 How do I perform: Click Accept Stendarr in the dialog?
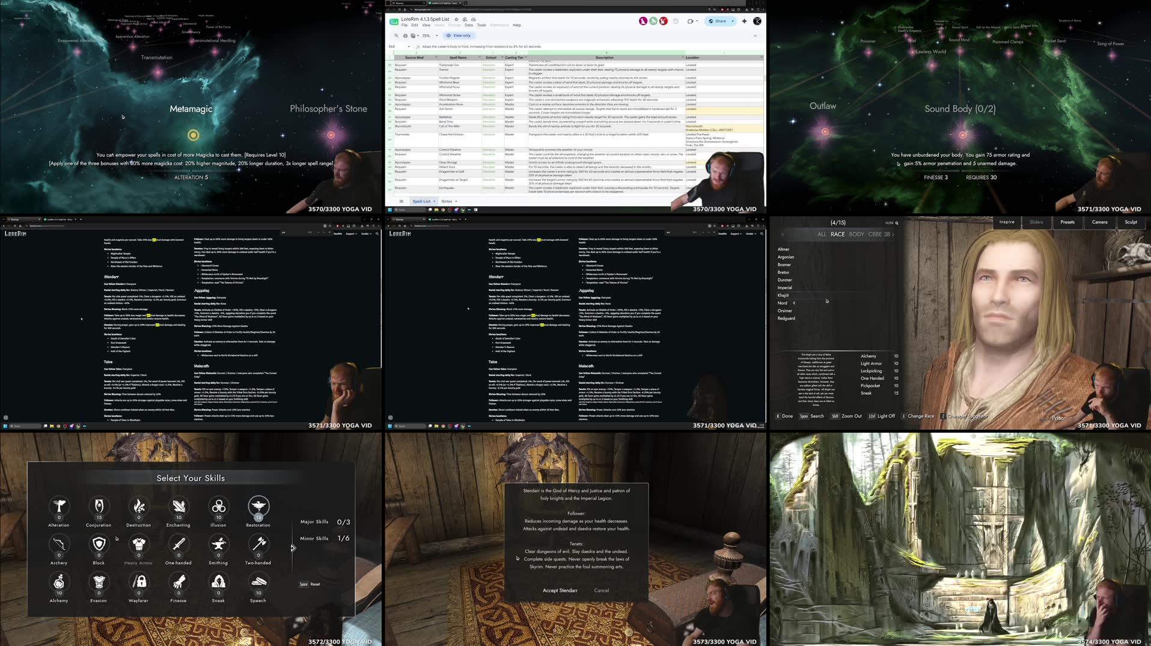tap(560, 591)
